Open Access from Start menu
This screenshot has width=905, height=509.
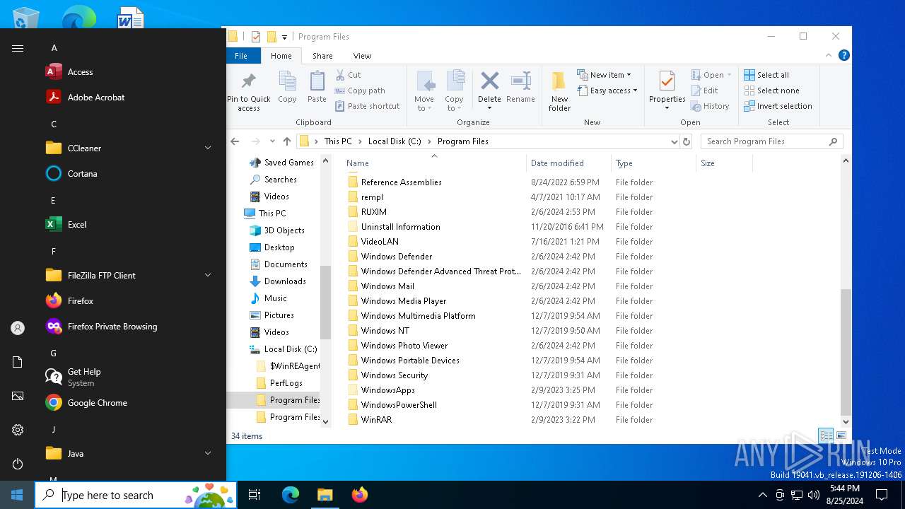(130, 72)
